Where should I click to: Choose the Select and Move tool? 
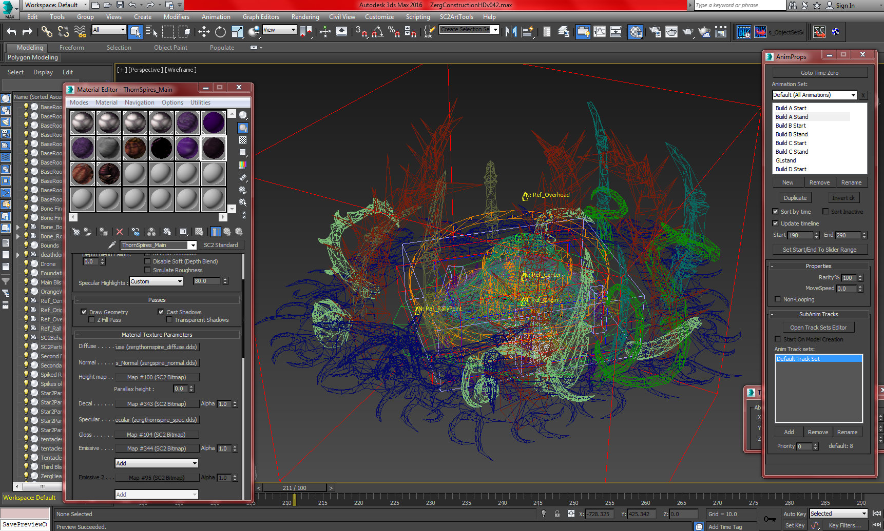click(x=204, y=32)
